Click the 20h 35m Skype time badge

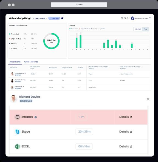click(84, 132)
